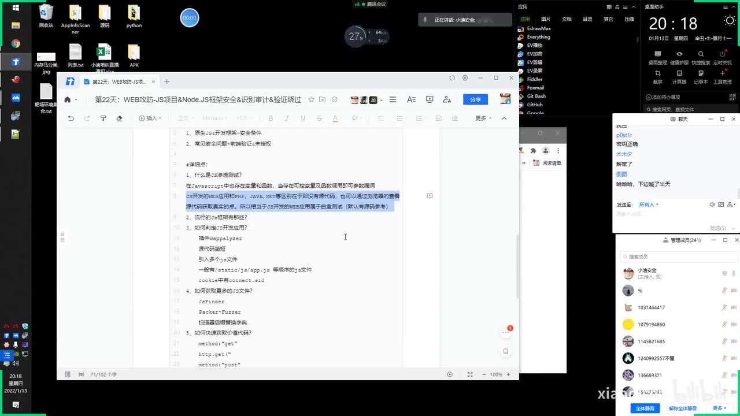The width and height of the screenshot is (740, 416).
Task: Open Recycle Bin 回收站 desktop icon
Action: click(x=46, y=16)
